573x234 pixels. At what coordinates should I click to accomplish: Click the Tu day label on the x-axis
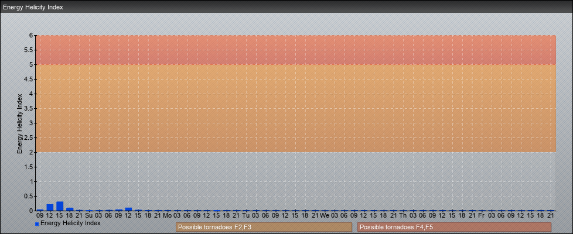[x=246, y=215]
